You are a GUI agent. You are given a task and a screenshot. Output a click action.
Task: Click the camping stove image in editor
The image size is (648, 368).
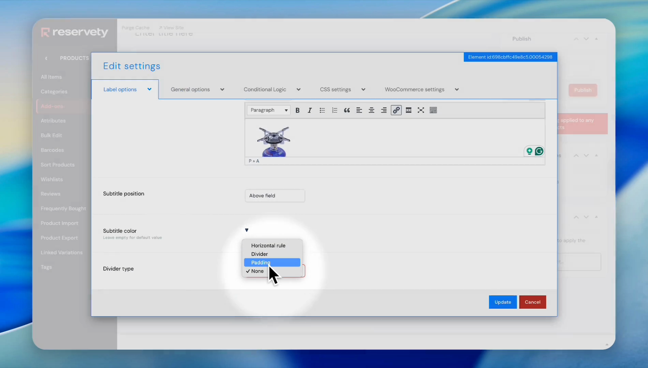tap(274, 141)
